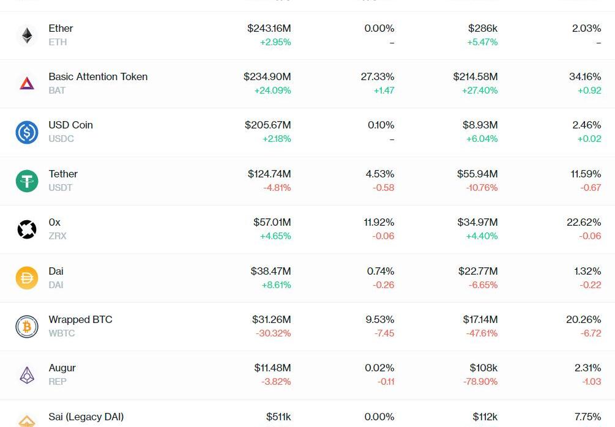Click the USD Coin blue icon
Screen dimensions: 615x427
(27, 132)
